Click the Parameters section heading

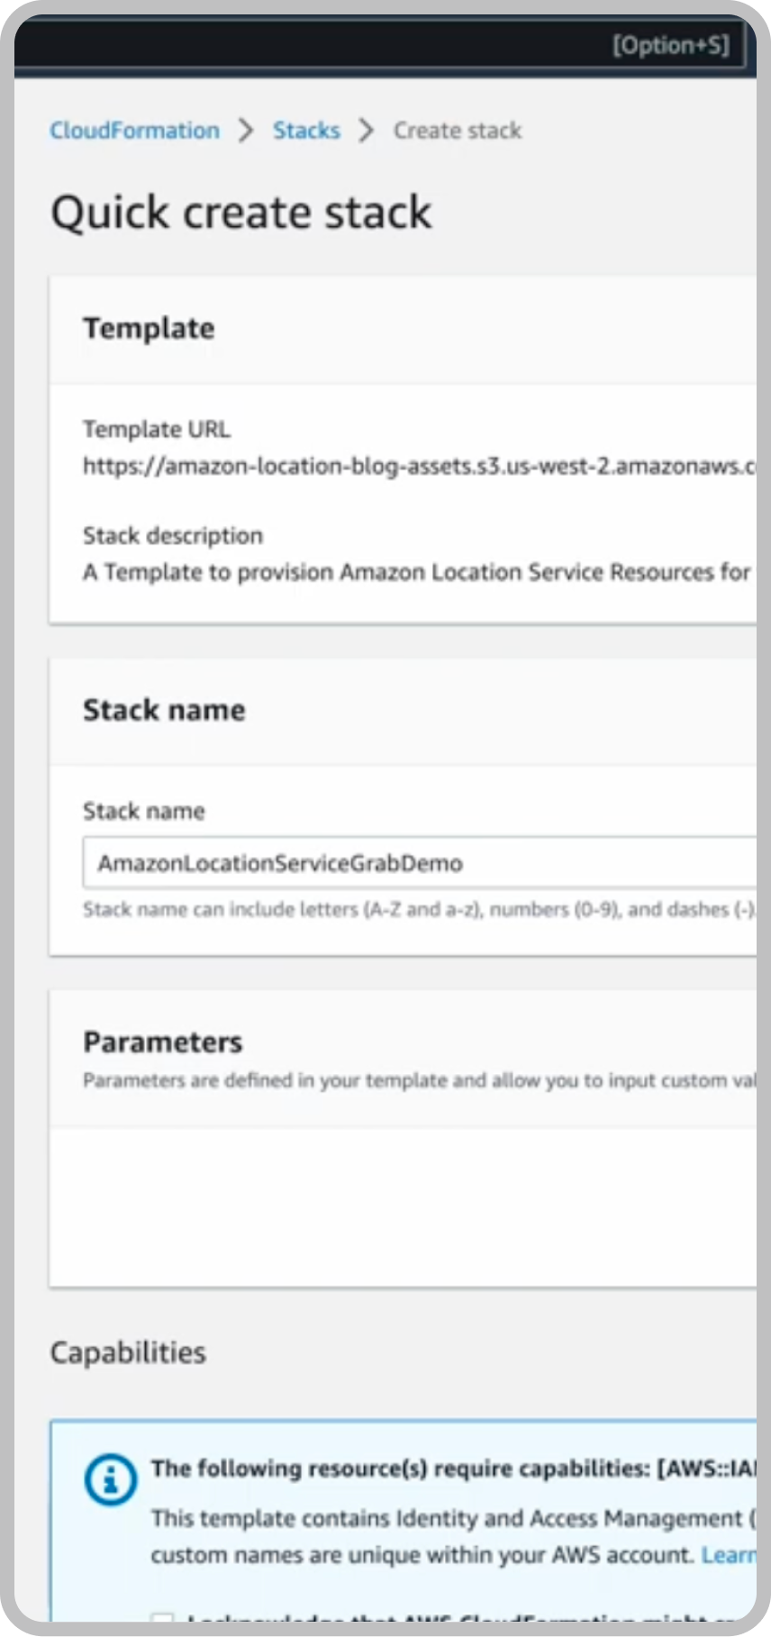[x=162, y=1042]
